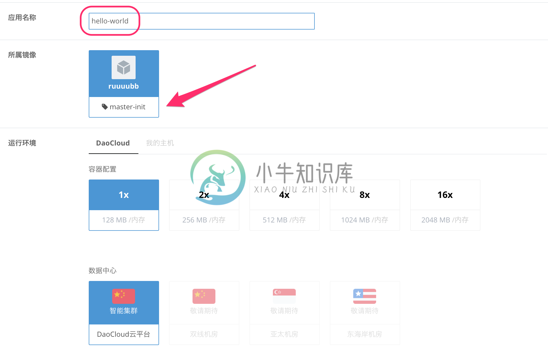Image resolution: width=548 pixels, height=354 pixels.
Task: Select the master-init tag label
Action: [x=128, y=107]
